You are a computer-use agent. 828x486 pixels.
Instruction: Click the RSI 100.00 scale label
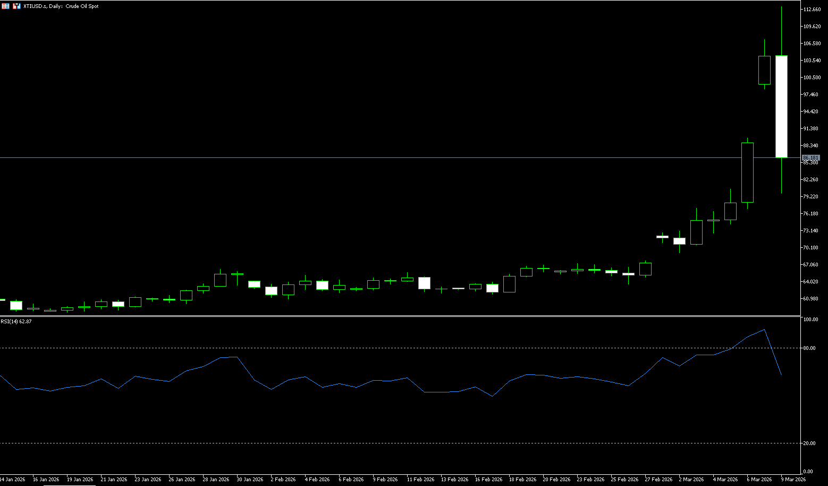(x=810, y=320)
